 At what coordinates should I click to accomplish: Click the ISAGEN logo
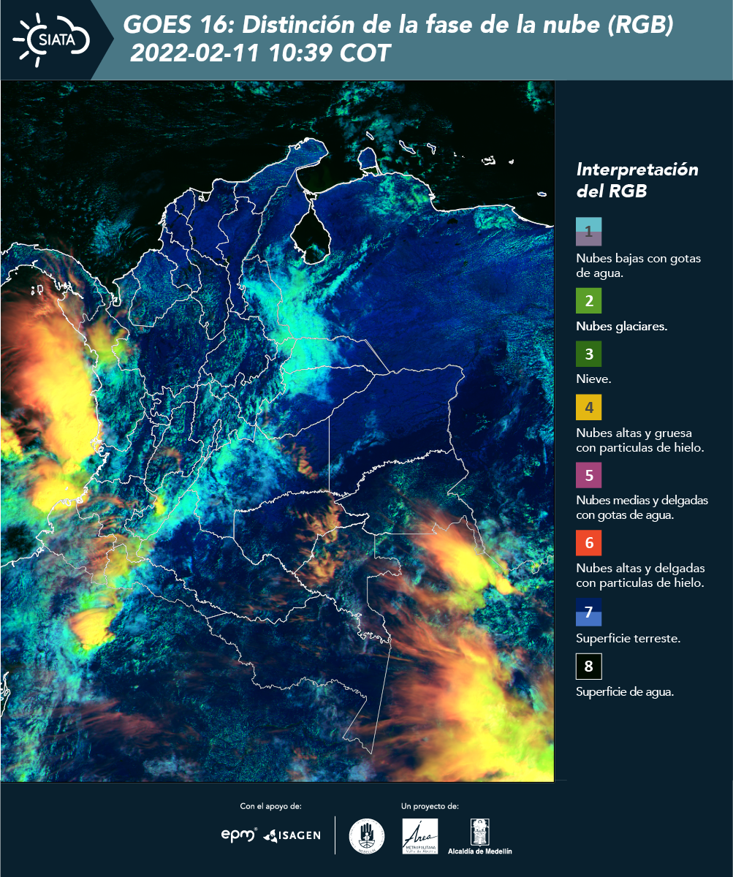[x=292, y=835]
